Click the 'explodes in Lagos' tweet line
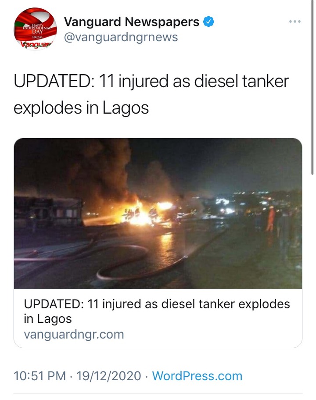This screenshot has width=316, height=400. click(81, 107)
